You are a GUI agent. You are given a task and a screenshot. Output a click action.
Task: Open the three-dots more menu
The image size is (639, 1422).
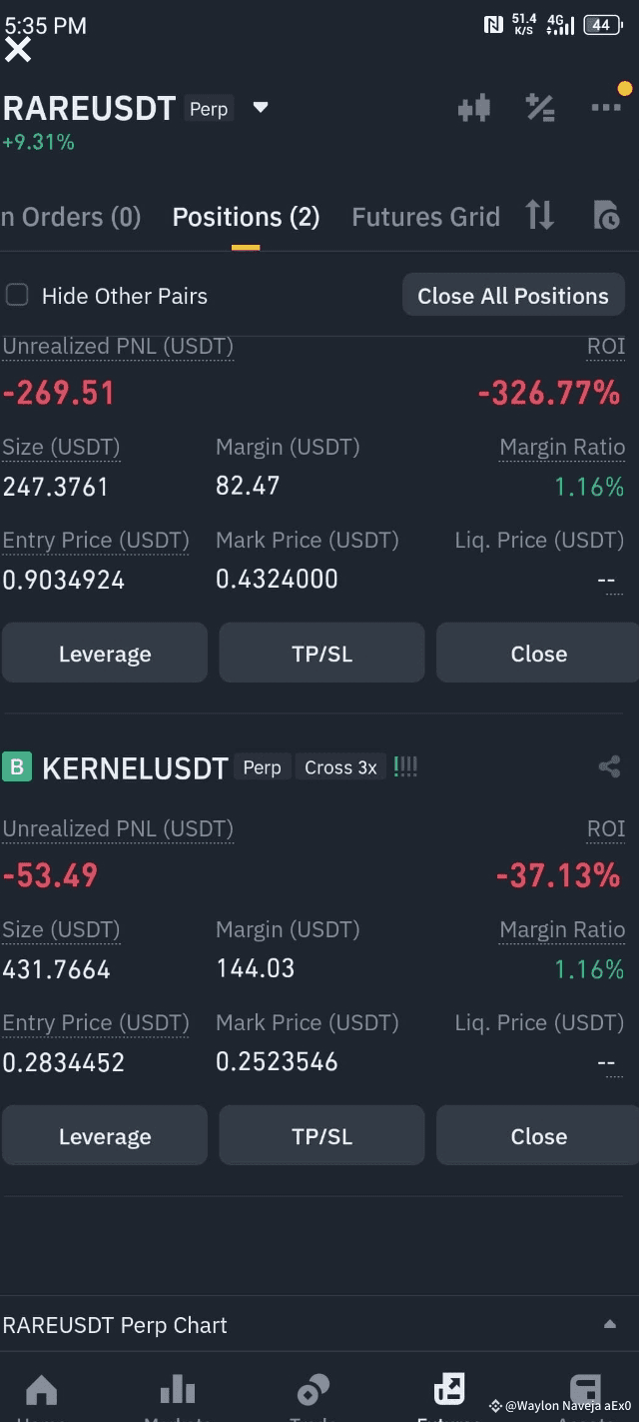click(606, 108)
